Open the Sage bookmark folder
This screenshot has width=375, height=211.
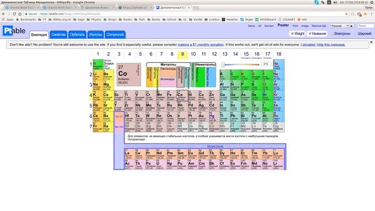click(79, 19)
